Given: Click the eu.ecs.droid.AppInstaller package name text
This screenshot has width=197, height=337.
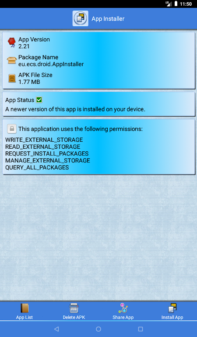Looking at the screenshot, I should 51,64.
